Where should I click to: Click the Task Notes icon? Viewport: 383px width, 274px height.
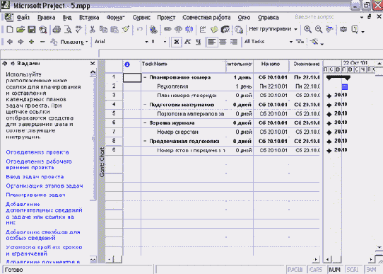tap(214, 30)
